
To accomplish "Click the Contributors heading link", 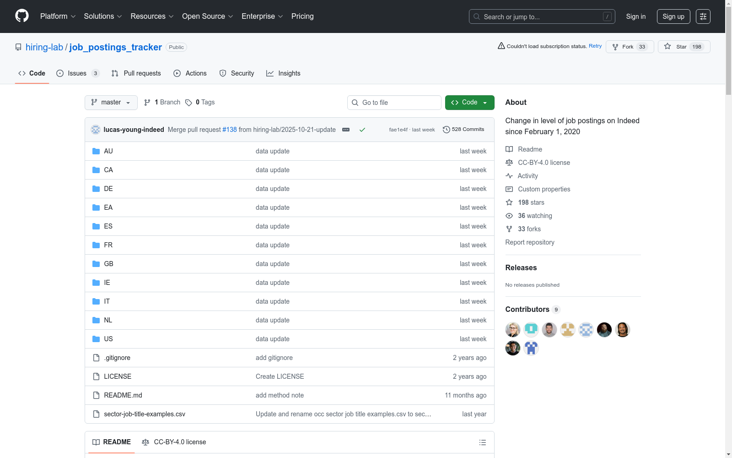I will (x=527, y=309).
